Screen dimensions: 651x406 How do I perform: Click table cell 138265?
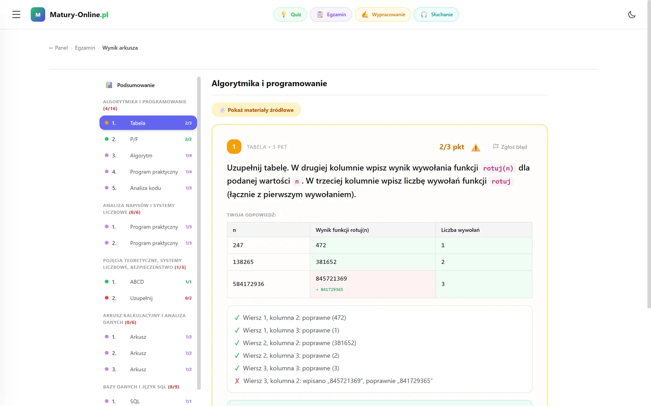point(269,262)
